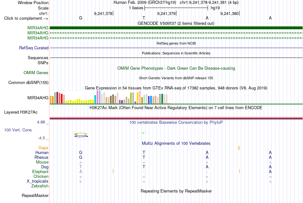303x203 pixels.
Task: Click the yellow-blue PhyloP signal above Human G
Action: (x=81, y=135)
